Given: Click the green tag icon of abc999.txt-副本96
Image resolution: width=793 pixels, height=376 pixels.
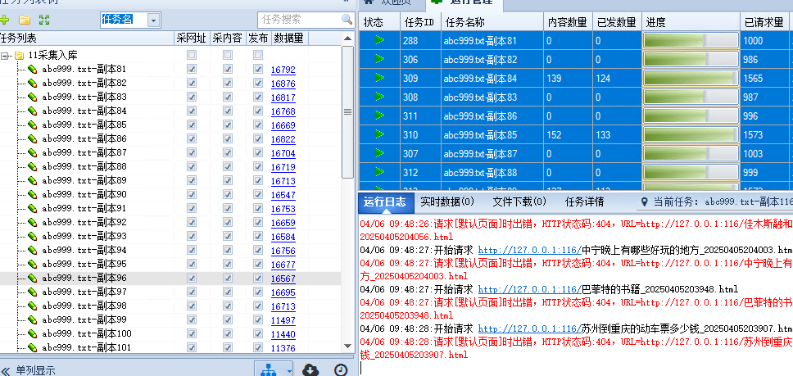Looking at the screenshot, I should (x=33, y=278).
